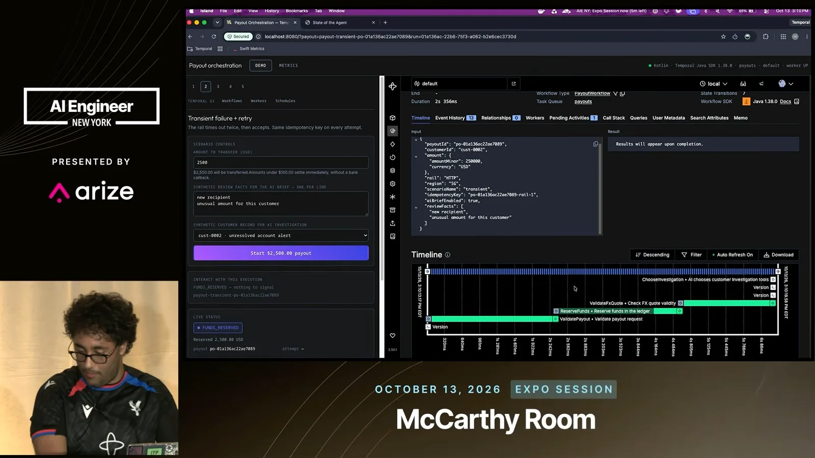Copy the workflow Input JSON
The width and height of the screenshot is (815, 458).
pyautogui.click(x=595, y=144)
